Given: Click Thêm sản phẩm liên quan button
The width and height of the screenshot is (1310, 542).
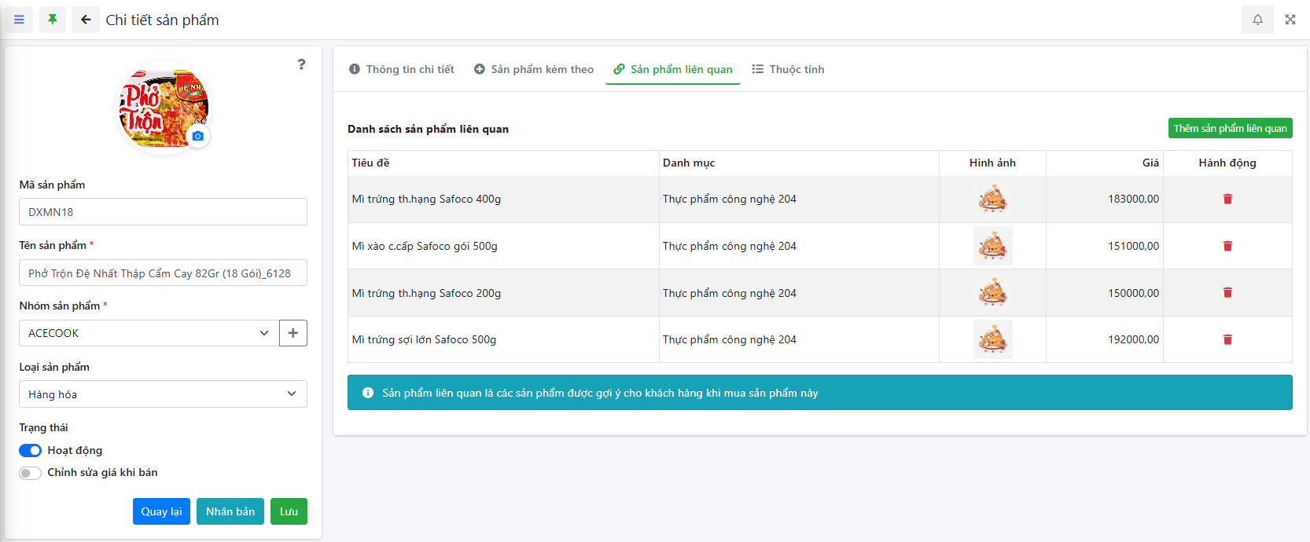Looking at the screenshot, I should coord(1230,128).
